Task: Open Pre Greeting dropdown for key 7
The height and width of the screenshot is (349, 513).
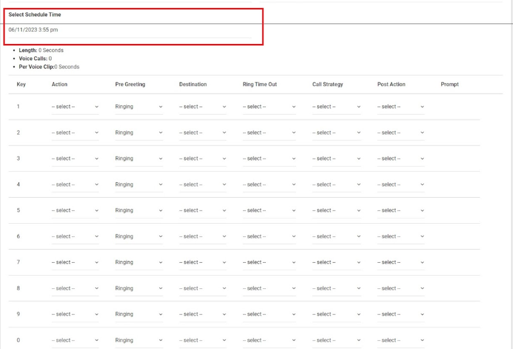Action: (x=139, y=262)
